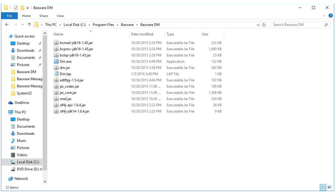
Task: Click the search magnifier icon
Action: 326,25
